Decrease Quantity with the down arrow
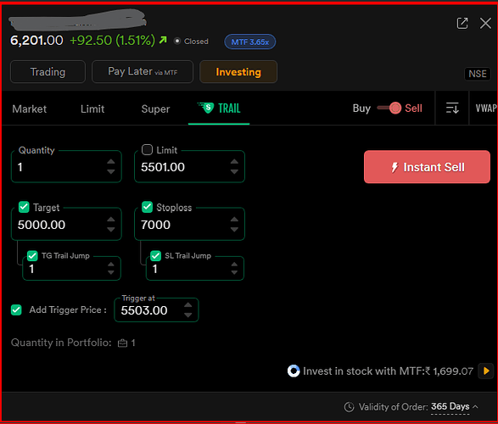 click(111, 171)
